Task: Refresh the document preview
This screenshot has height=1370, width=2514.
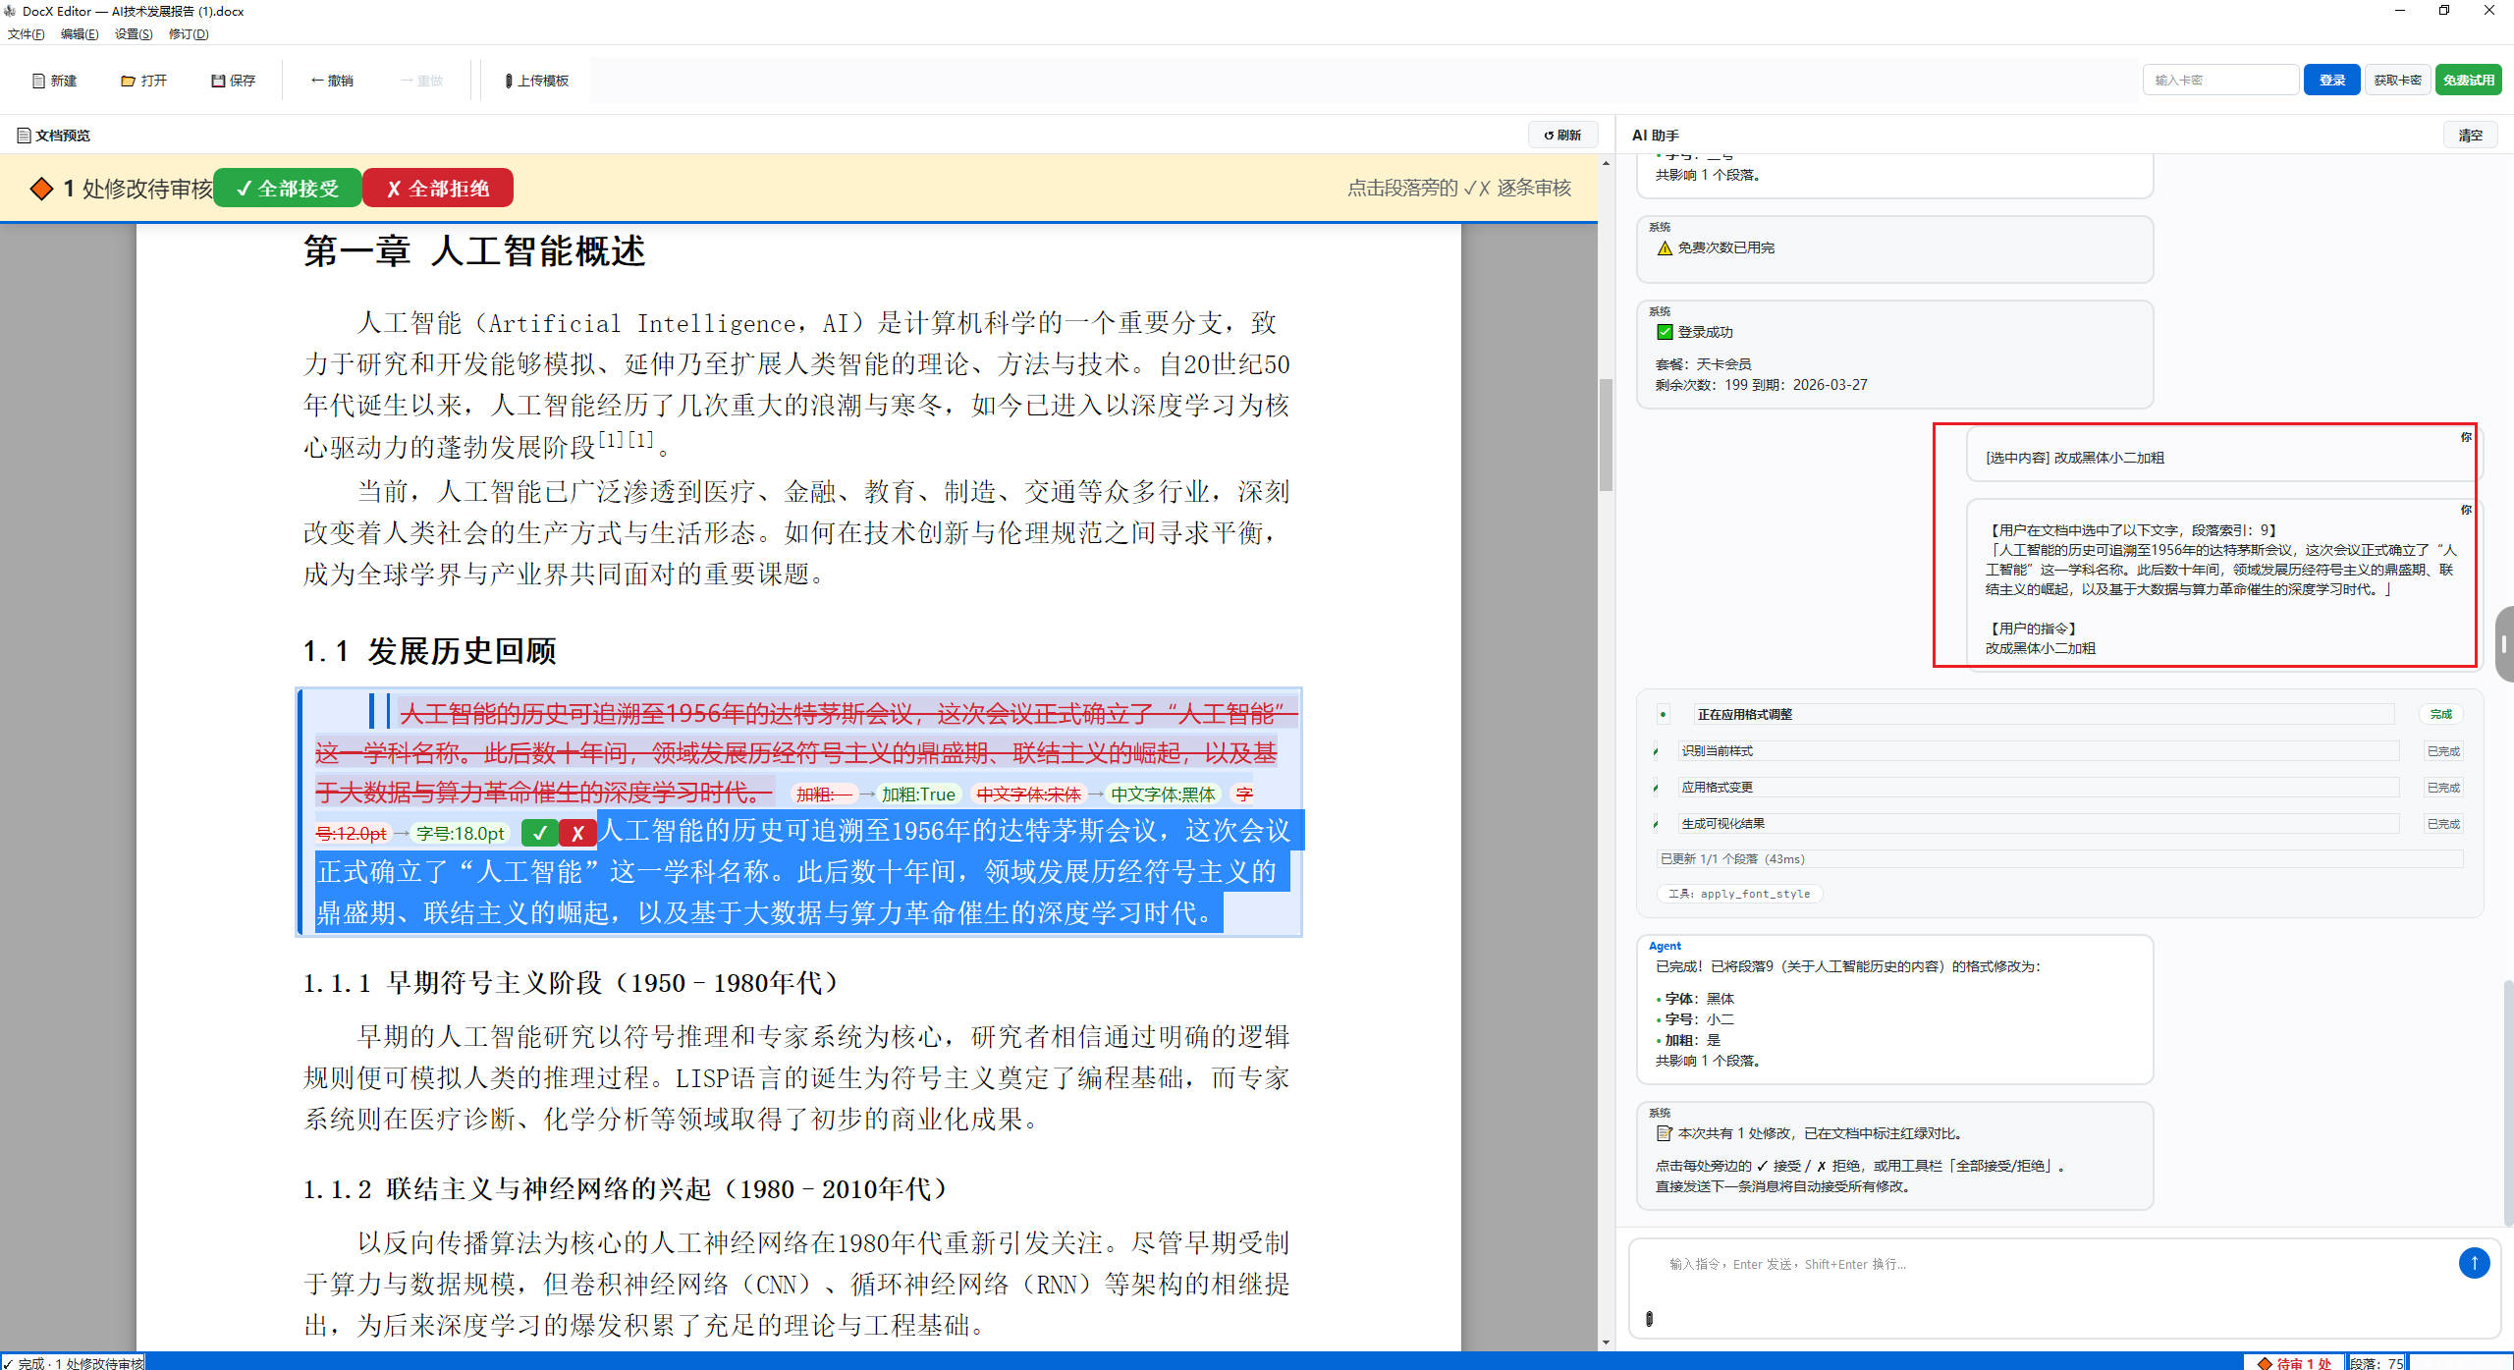Action: (x=1561, y=136)
